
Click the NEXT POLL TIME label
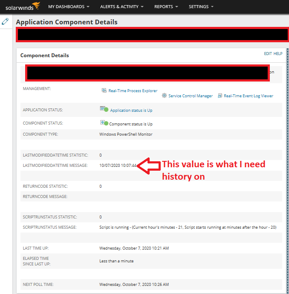pyautogui.click(x=38, y=285)
